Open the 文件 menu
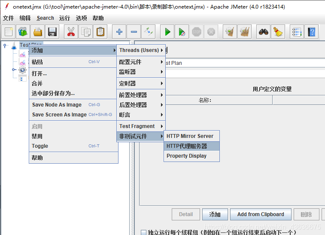Image resolution: width=325 pixels, height=235 pixels. [x=9, y=18]
